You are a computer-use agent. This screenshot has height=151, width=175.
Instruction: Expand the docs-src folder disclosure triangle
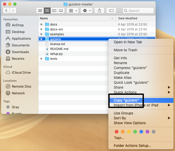coord(41,29)
